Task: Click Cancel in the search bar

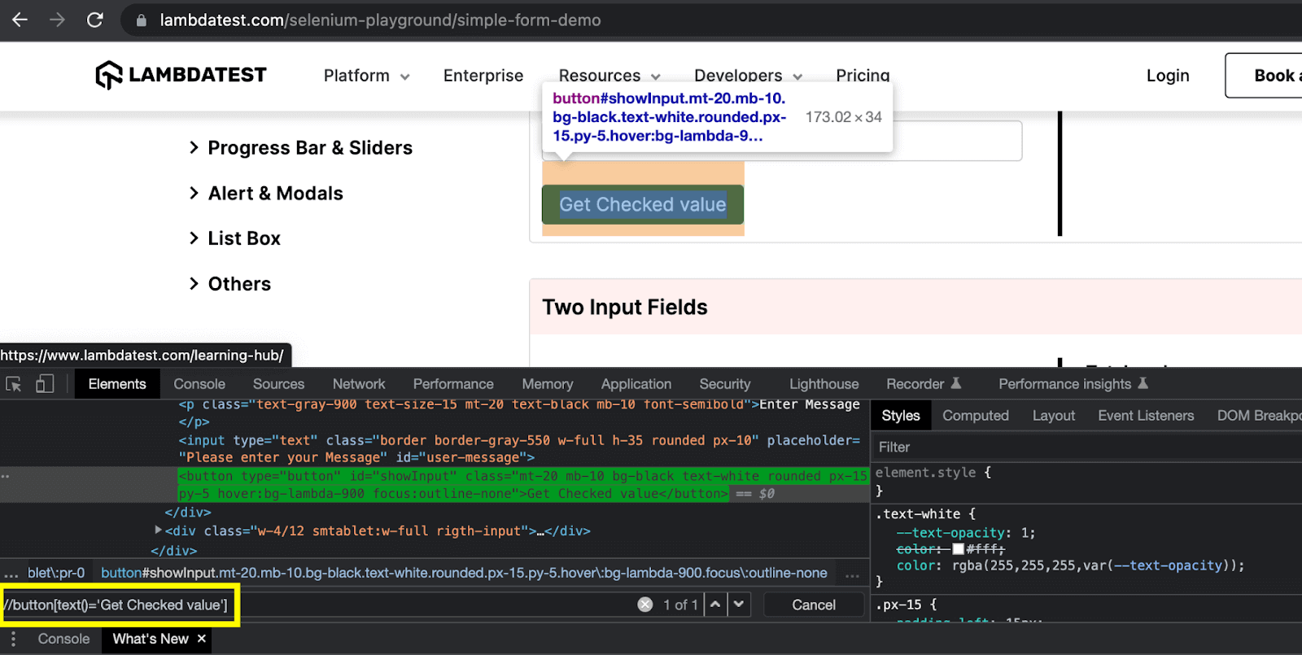Action: point(813,605)
